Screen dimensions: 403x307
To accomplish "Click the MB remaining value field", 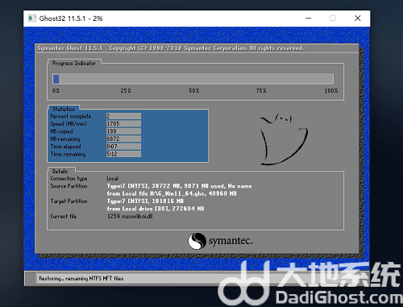I will coord(123,139).
